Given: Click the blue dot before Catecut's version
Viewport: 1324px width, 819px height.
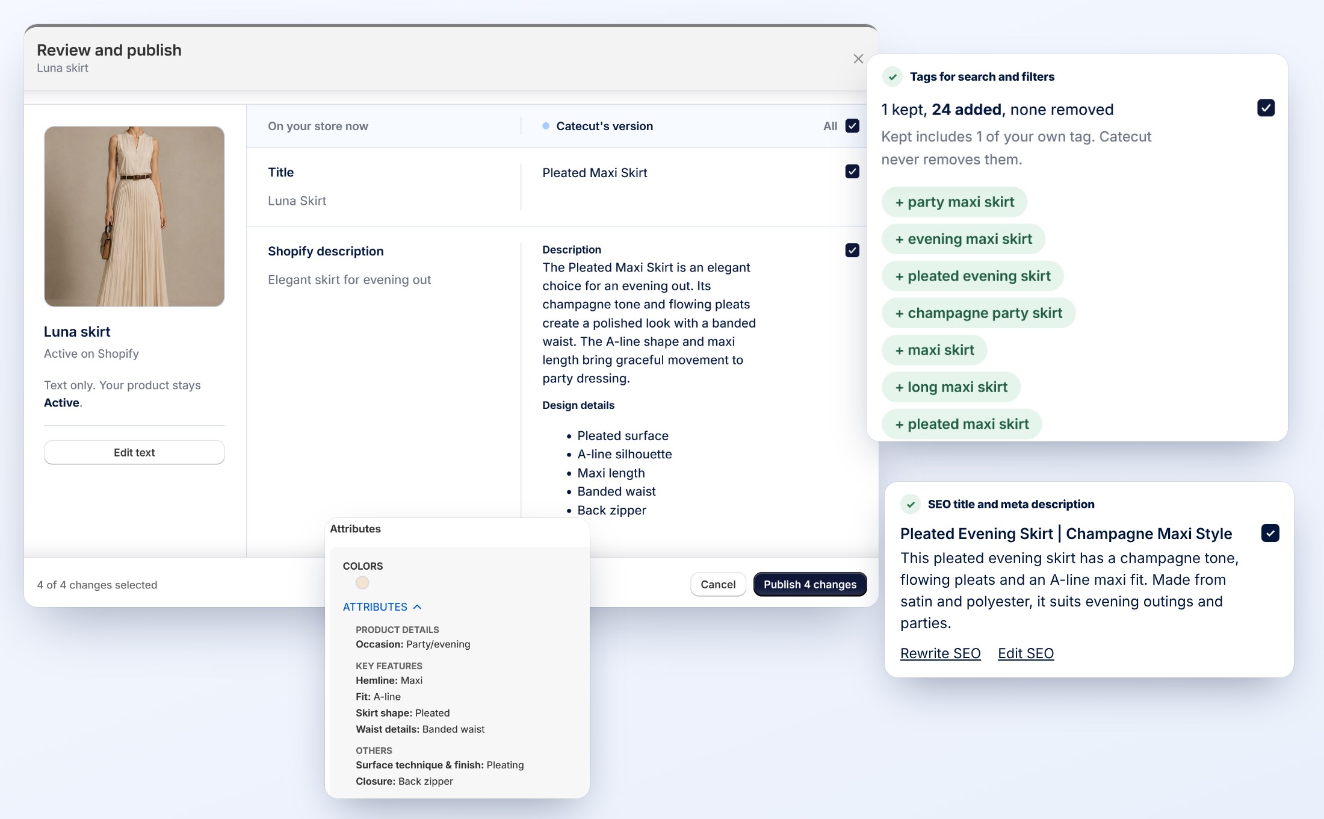Looking at the screenshot, I should (x=546, y=126).
